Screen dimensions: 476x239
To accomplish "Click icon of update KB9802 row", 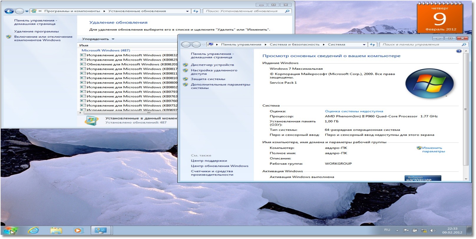I will (83, 87).
